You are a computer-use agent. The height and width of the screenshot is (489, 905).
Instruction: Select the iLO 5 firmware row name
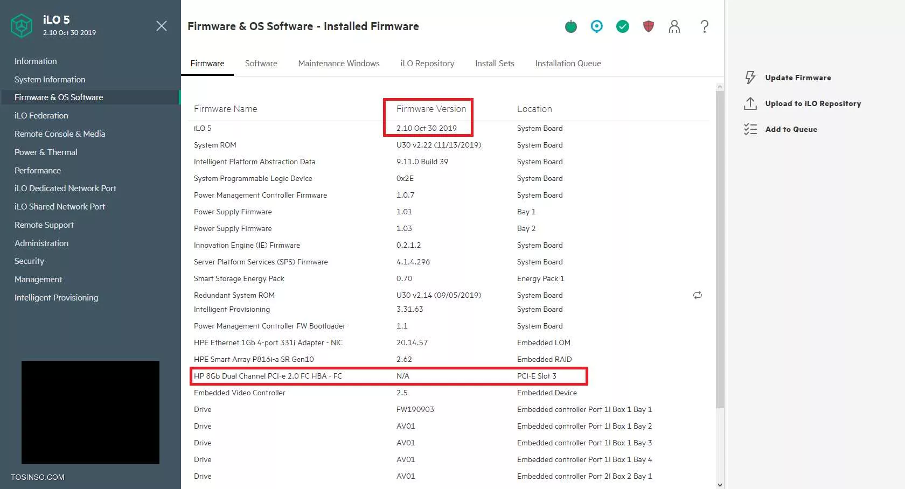tap(203, 128)
